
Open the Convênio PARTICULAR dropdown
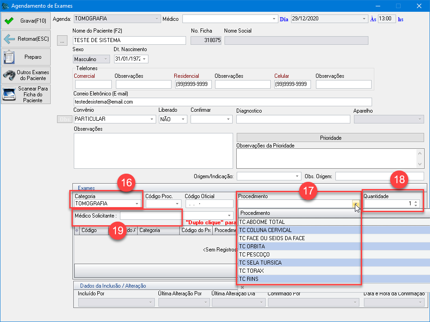click(152, 119)
